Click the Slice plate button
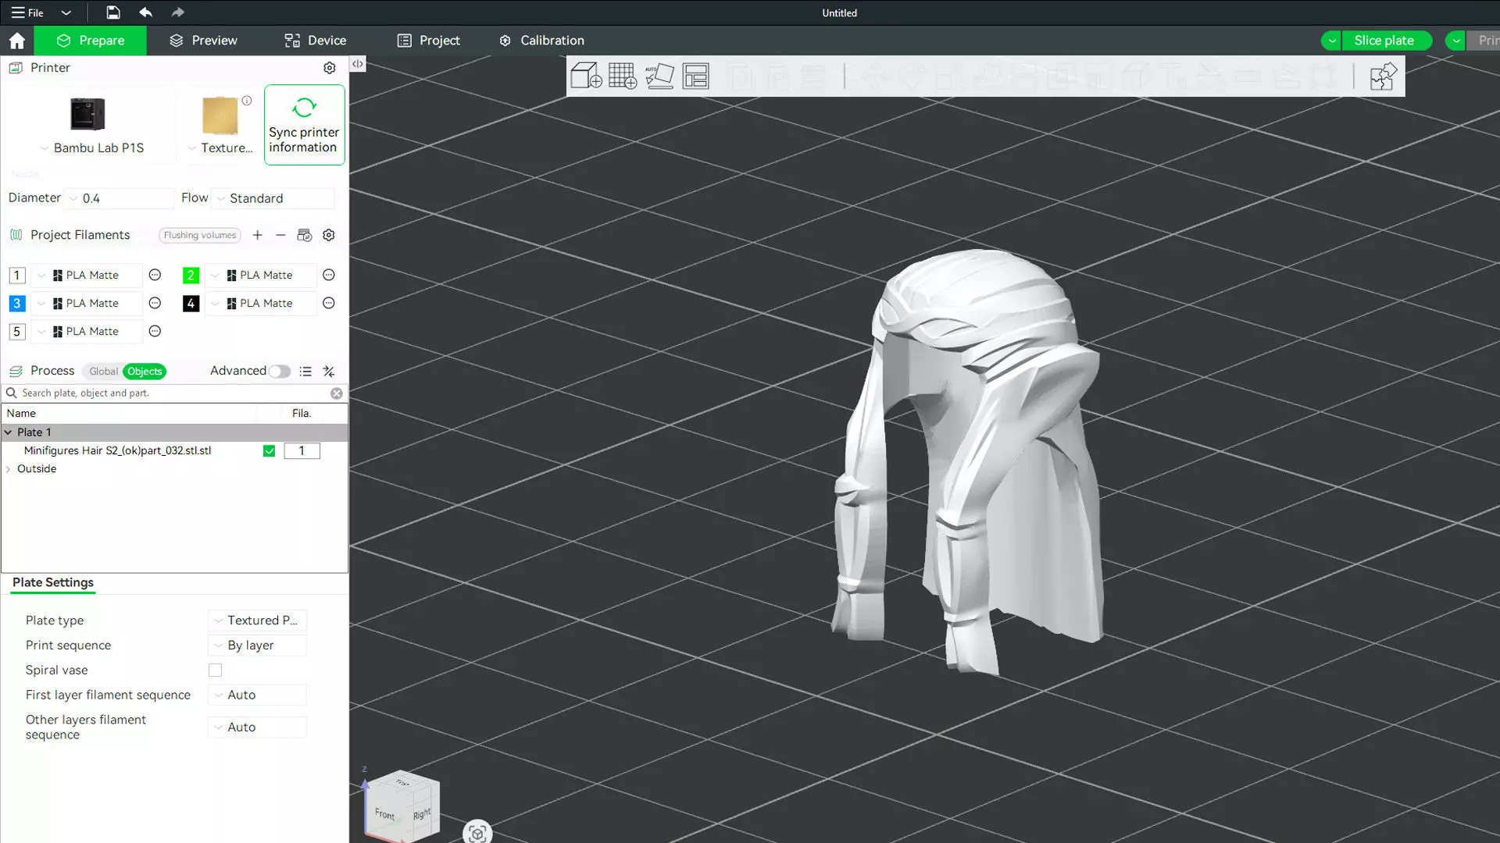Image resolution: width=1500 pixels, height=843 pixels. [1387, 41]
